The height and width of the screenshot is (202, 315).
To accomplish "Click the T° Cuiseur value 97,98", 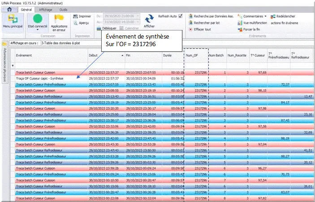I will pyautogui.click(x=262, y=108).
